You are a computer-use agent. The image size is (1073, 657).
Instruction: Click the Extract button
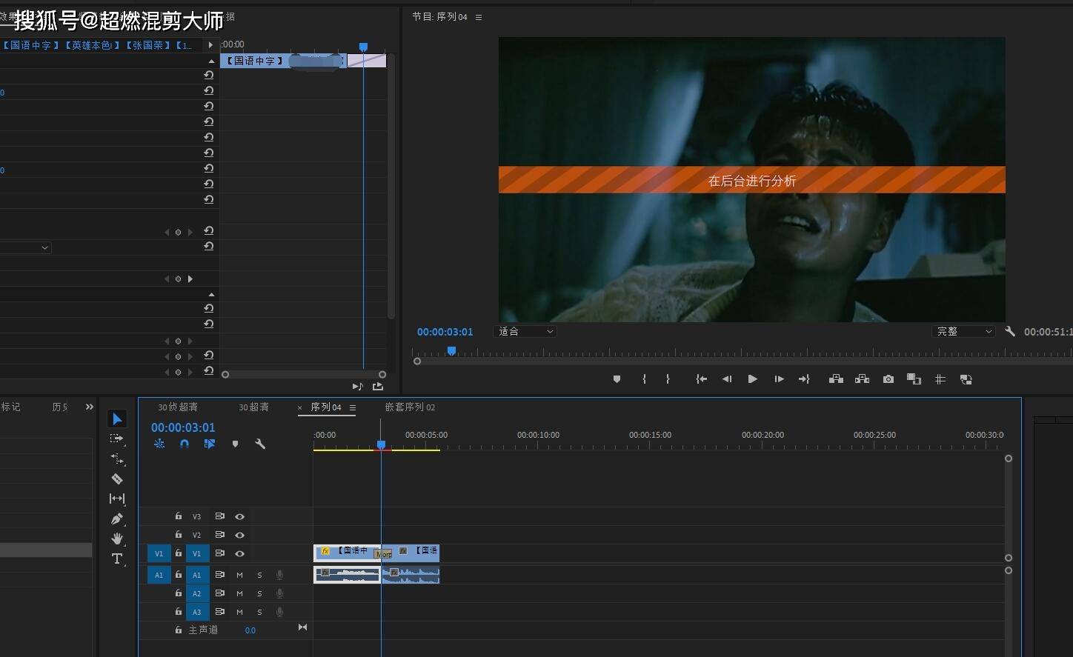click(x=862, y=379)
